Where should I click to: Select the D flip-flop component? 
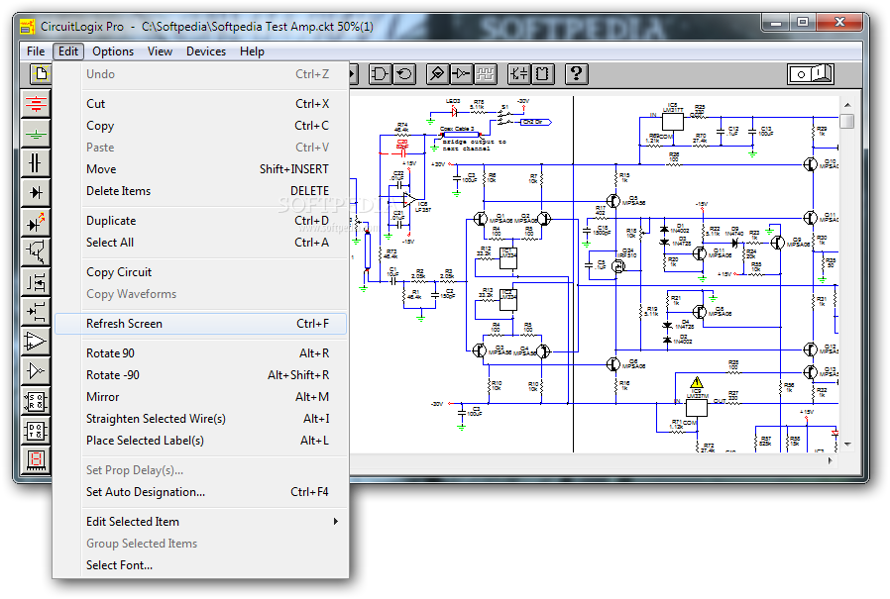point(36,431)
